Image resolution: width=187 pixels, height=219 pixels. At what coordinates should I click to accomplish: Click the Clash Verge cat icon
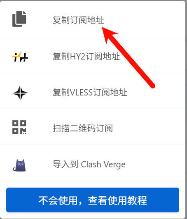click(19, 165)
